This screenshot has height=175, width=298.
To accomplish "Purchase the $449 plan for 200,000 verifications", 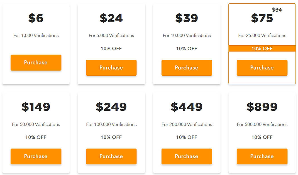I will [x=187, y=156].
